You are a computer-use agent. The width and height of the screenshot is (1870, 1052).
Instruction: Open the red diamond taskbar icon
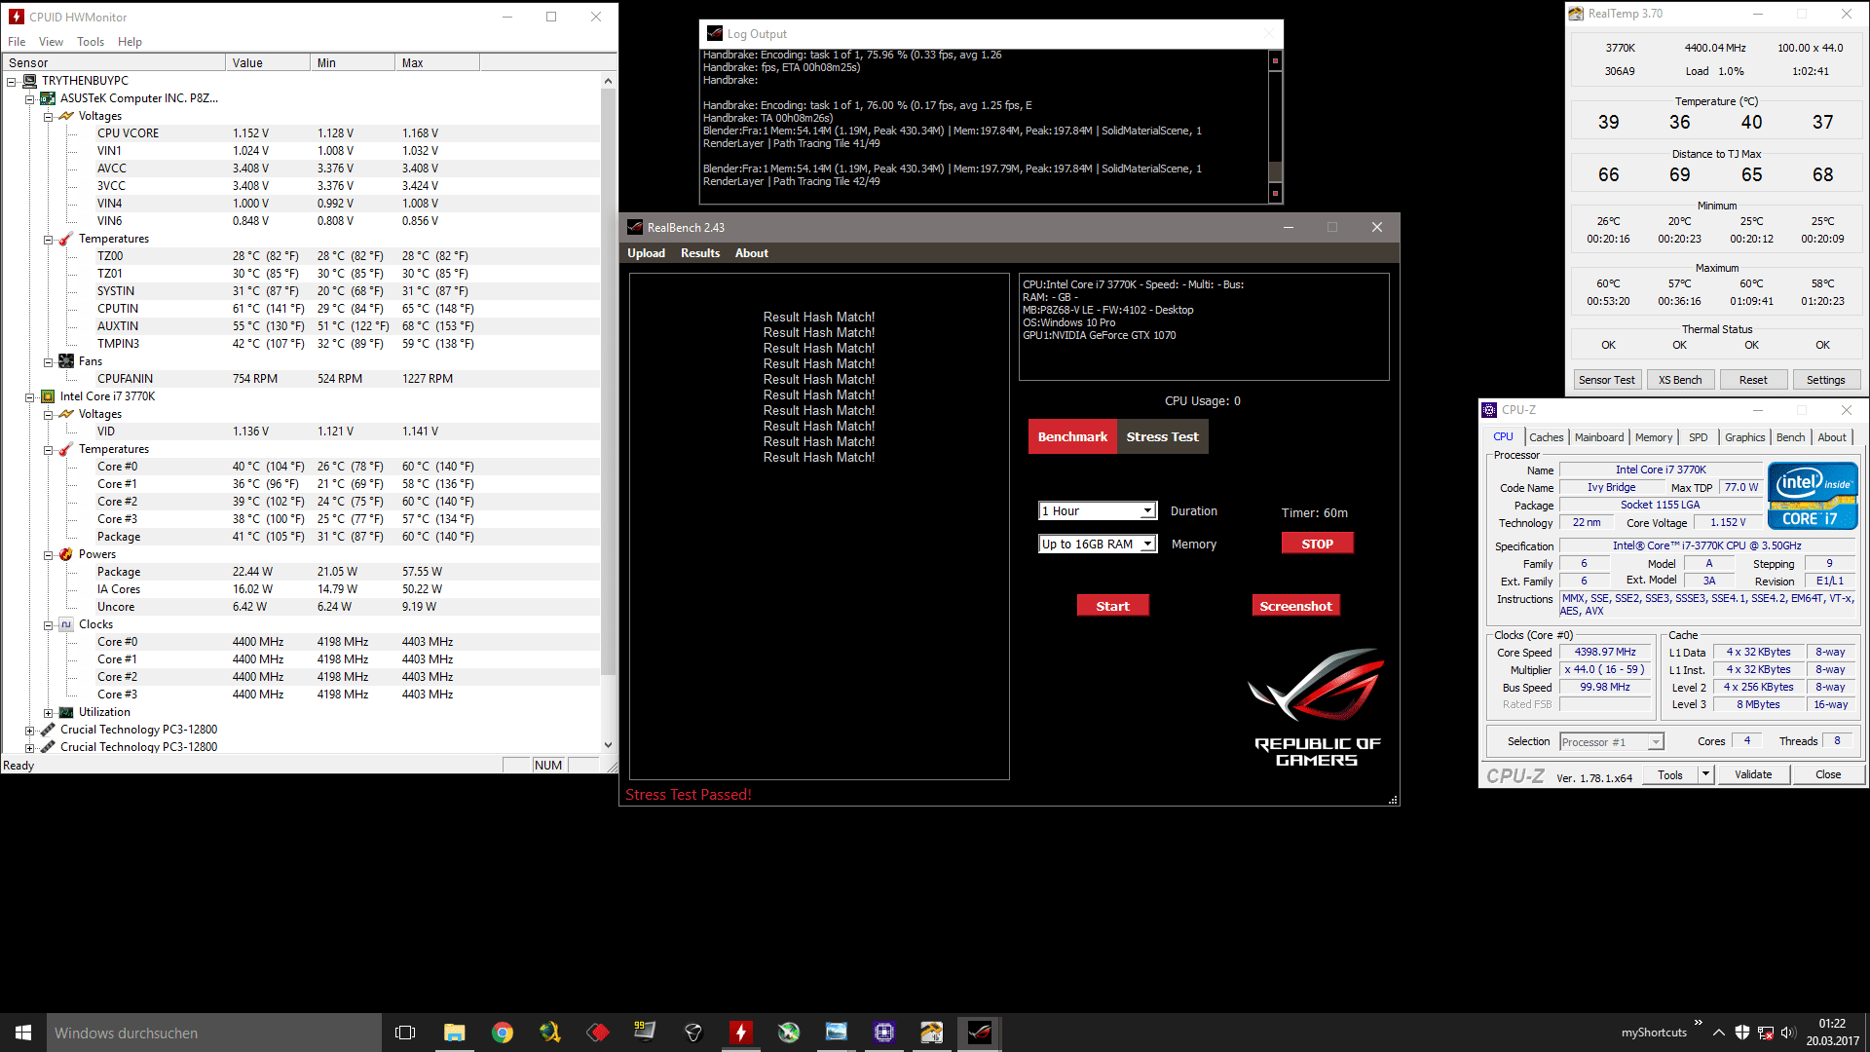click(597, 1033)
